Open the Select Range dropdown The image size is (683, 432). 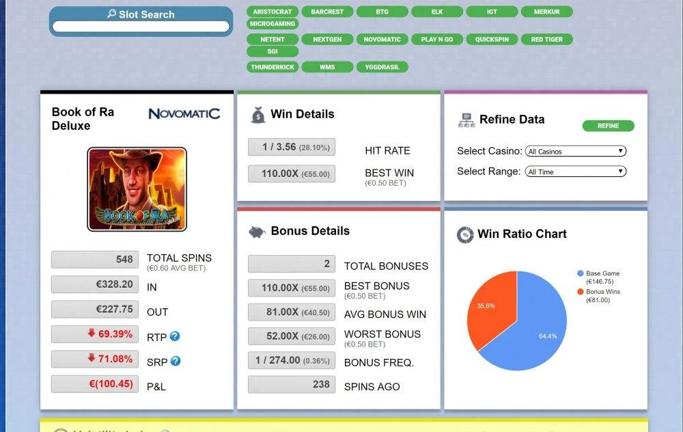[575, 172]
